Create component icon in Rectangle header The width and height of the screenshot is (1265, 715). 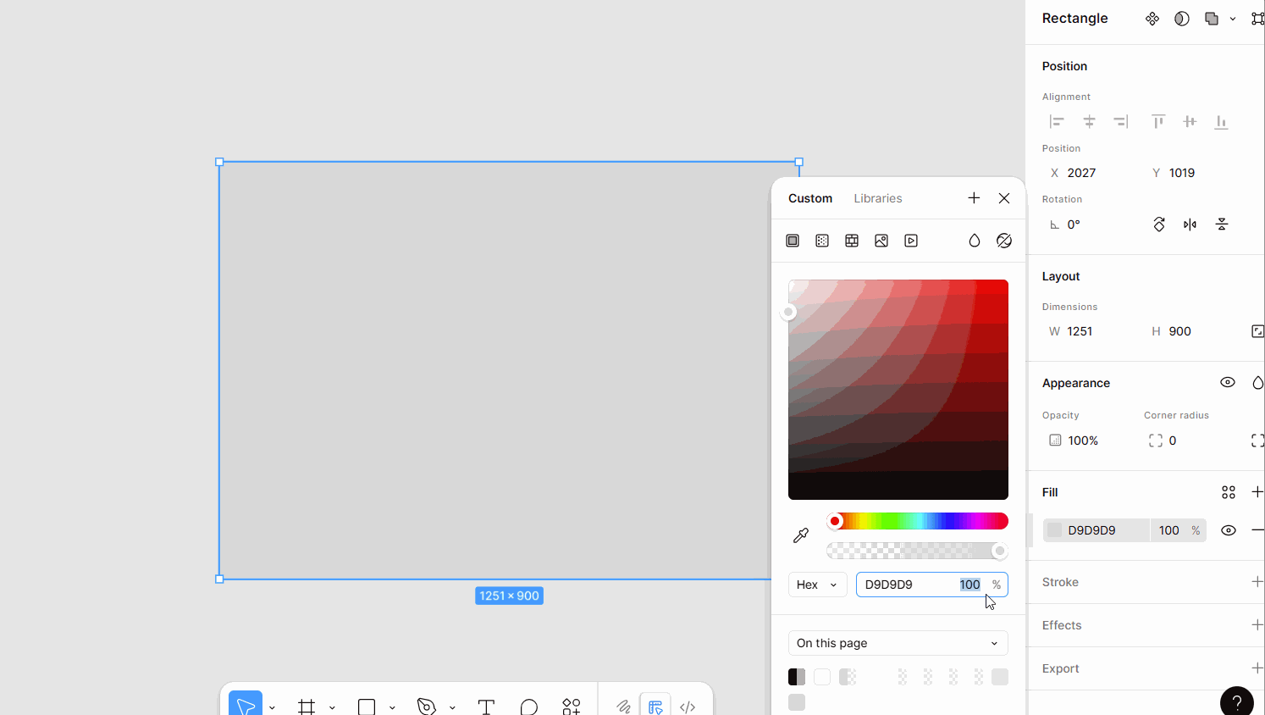click(x=1152, y=19)
